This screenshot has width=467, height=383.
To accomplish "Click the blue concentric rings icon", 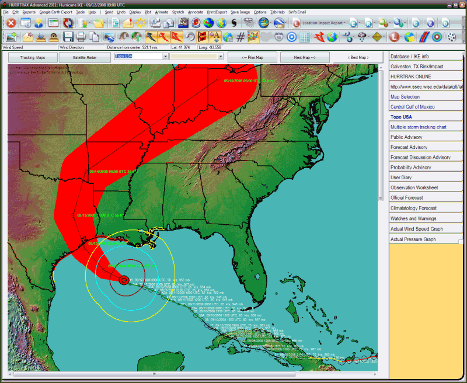I will click(x=291, y=37).
